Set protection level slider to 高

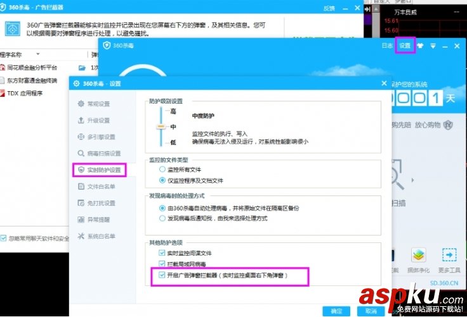coord(173,111)
